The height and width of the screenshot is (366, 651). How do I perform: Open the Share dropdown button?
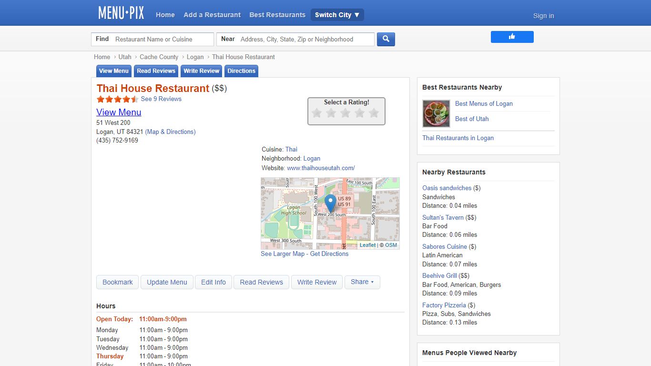coord(362,282)
